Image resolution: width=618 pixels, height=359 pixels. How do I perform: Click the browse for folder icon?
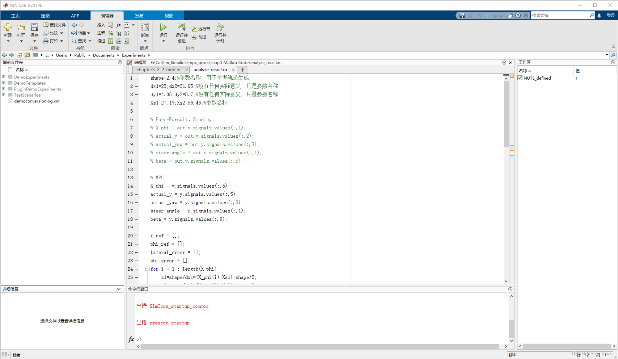coord(27,55)
